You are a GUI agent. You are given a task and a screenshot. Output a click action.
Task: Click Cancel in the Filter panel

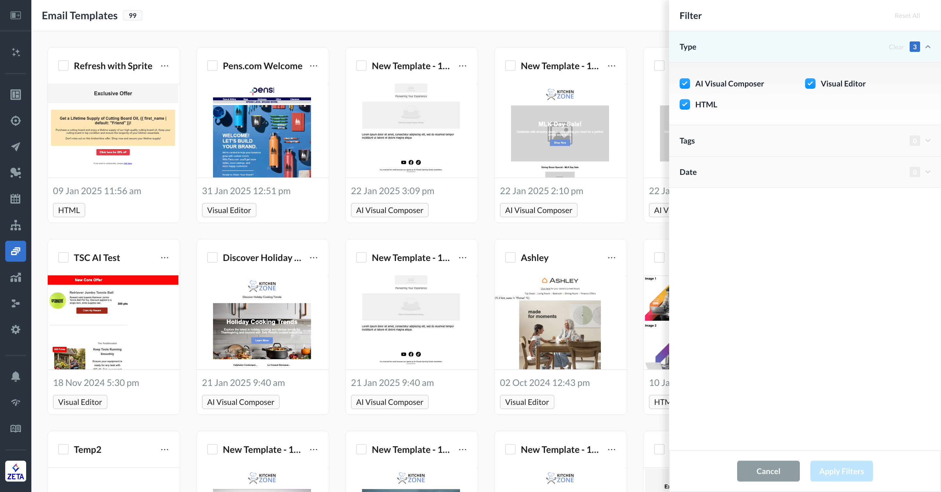coord(768,471)
